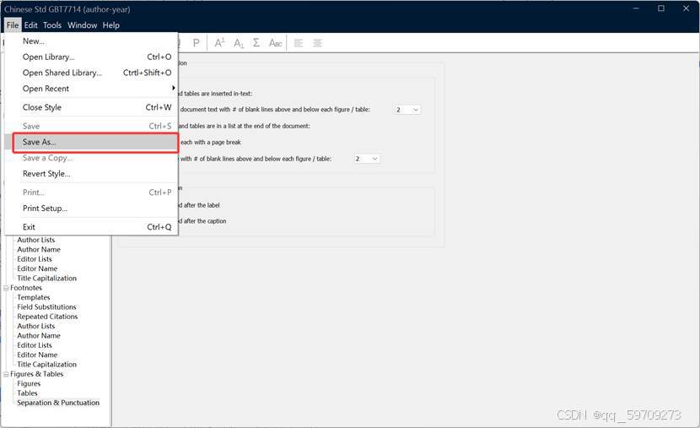Screen dimensions: 700x428
Task: Open the File menu in menu bar
Action: (13, 25)
